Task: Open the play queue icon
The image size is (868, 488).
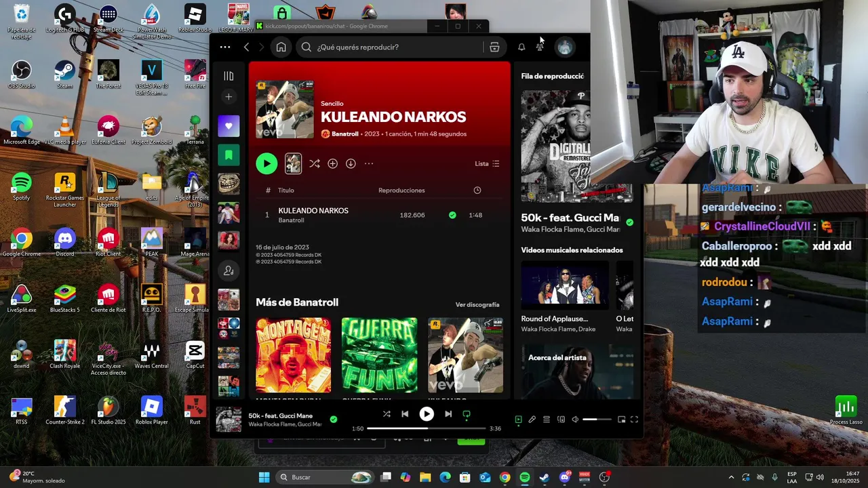Action: [547, 420]
